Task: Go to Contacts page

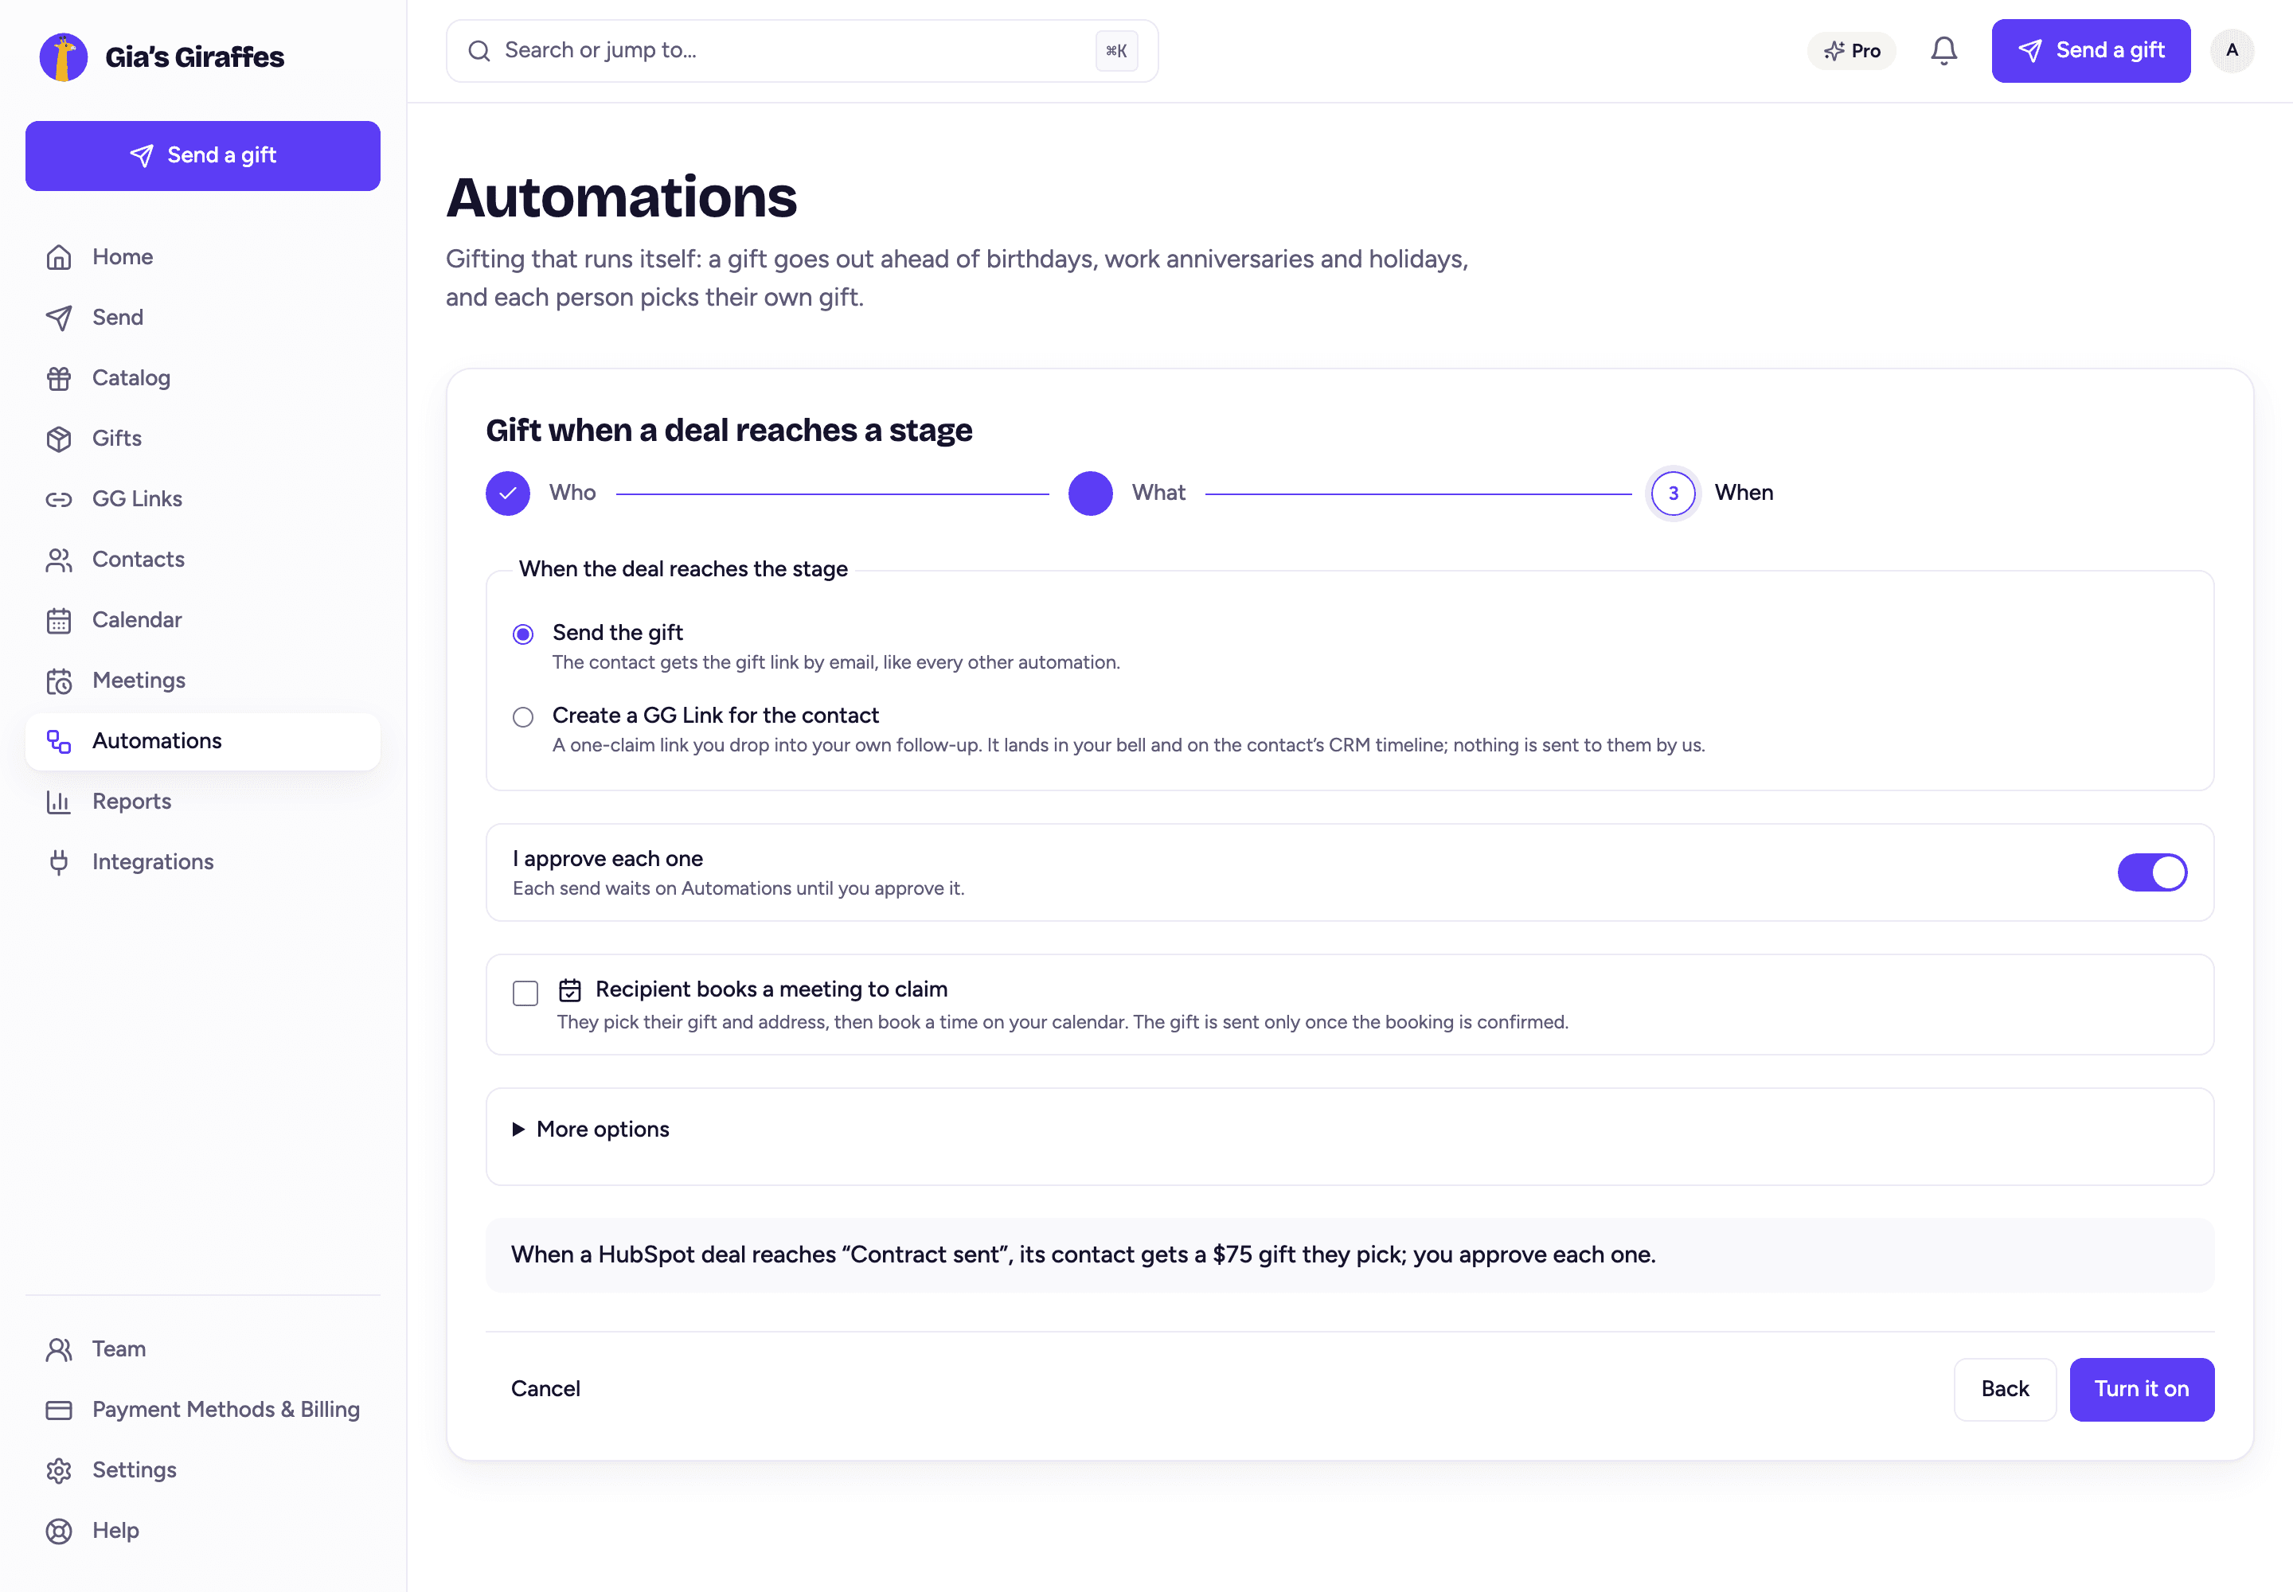Action: 202,560
